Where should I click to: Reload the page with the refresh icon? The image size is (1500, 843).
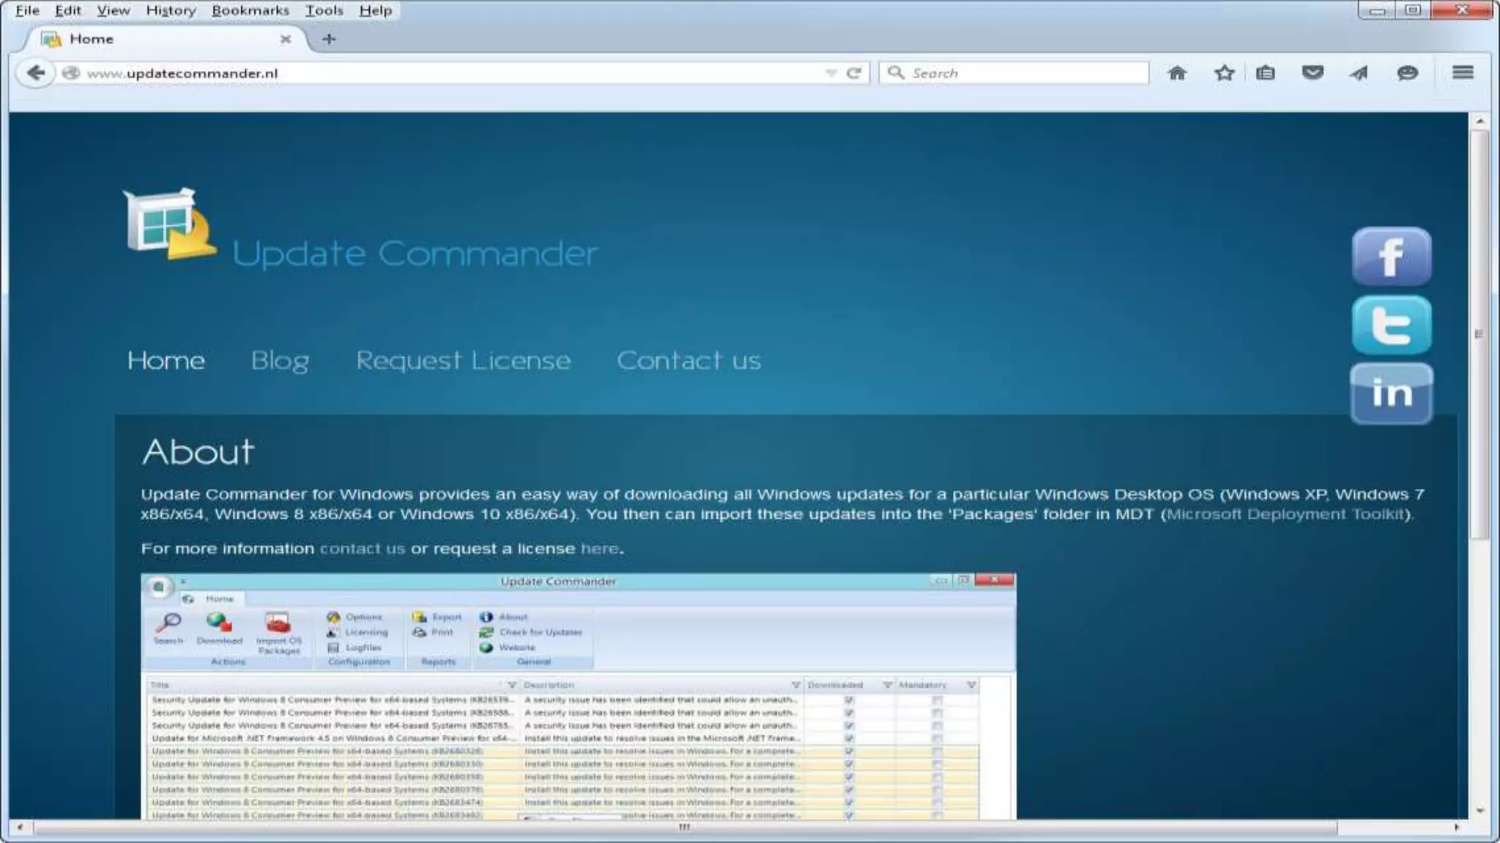point(854,72)
